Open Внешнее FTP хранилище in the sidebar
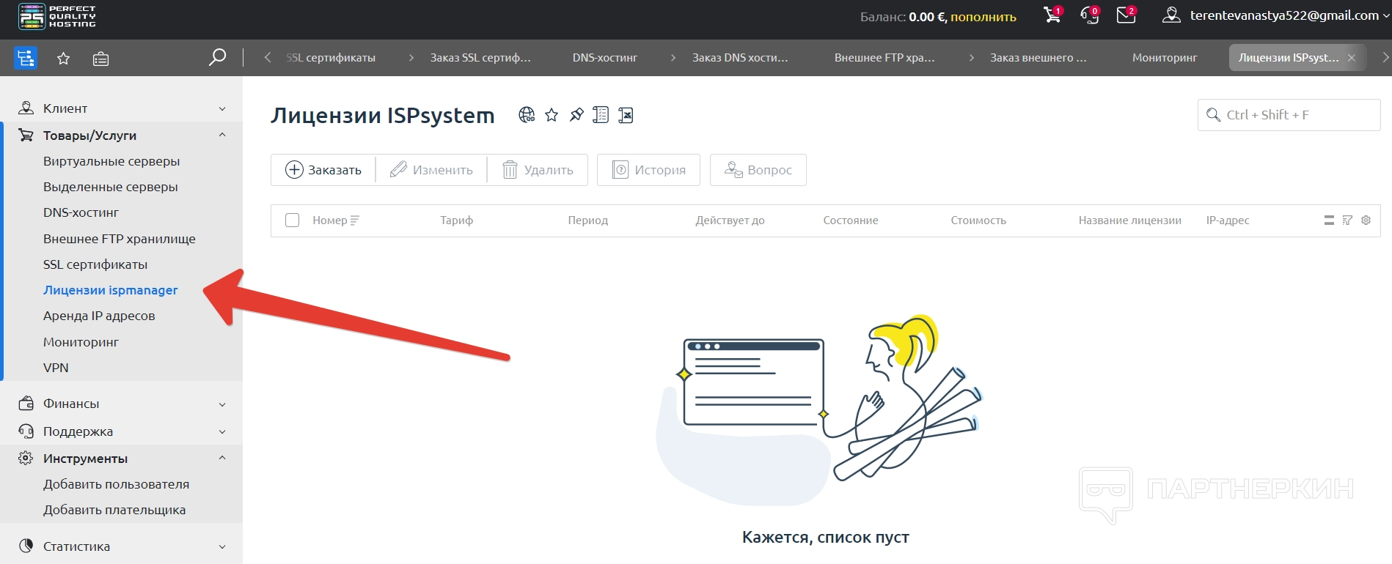The height and width of the screenshot is (564, 1392). 120,239
